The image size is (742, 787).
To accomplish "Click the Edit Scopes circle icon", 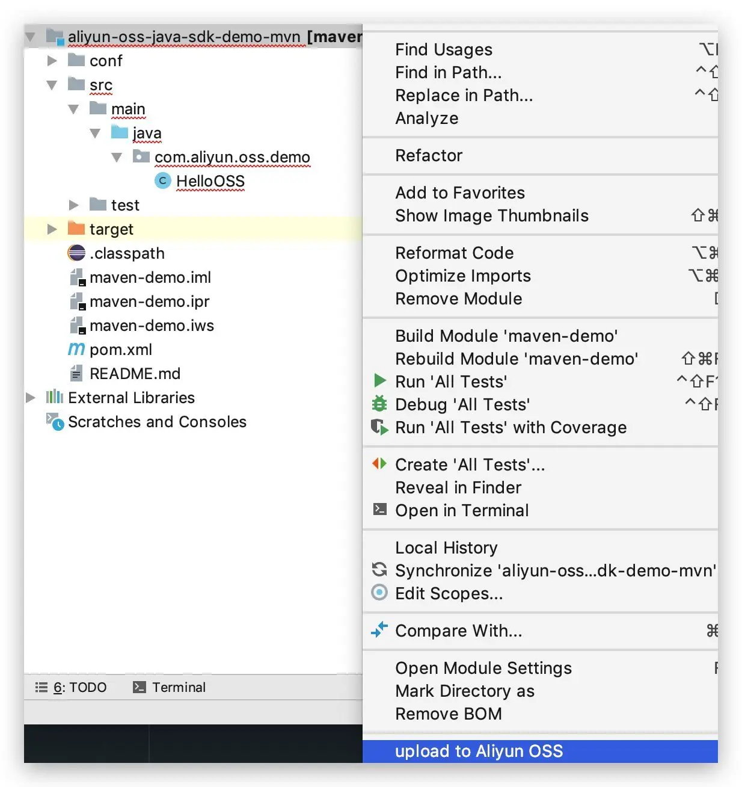I will click(379, 593).
